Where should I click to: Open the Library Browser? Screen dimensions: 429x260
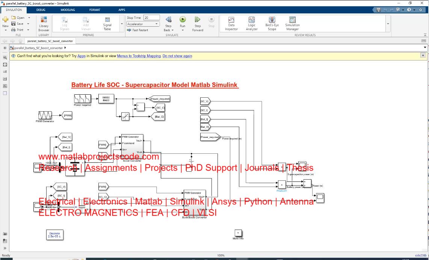pyautogui.click(x=44, y=24)
